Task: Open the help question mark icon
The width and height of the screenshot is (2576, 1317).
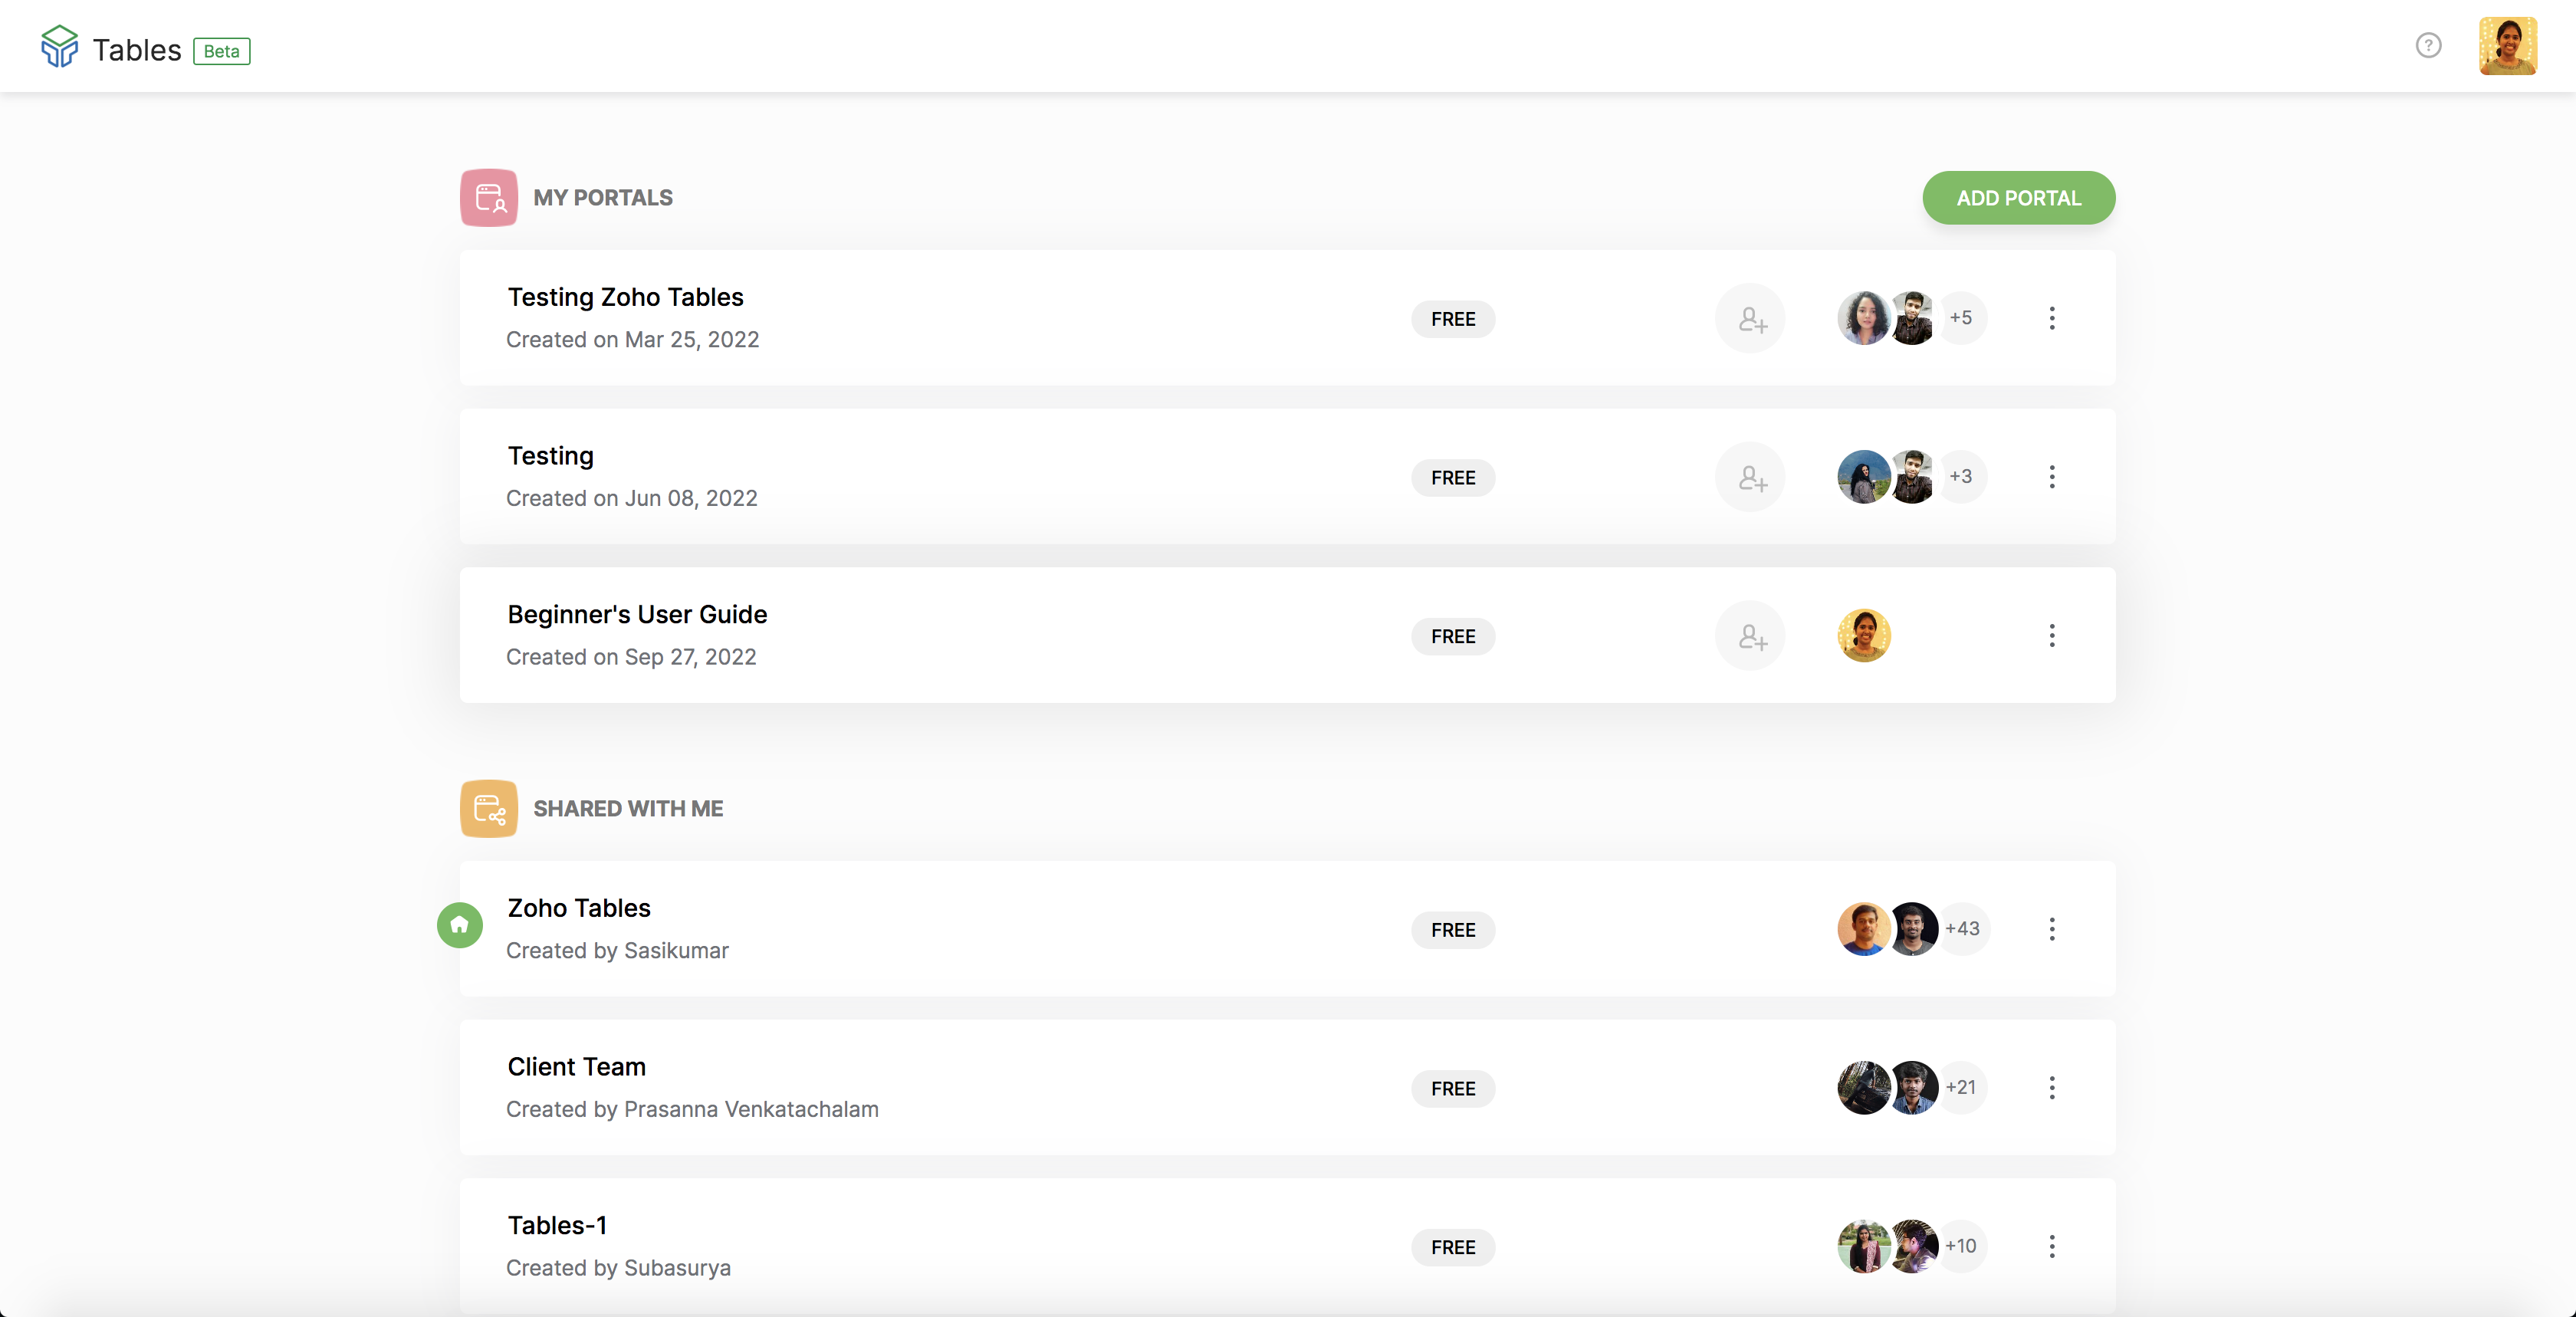Action: (2428, 45)
